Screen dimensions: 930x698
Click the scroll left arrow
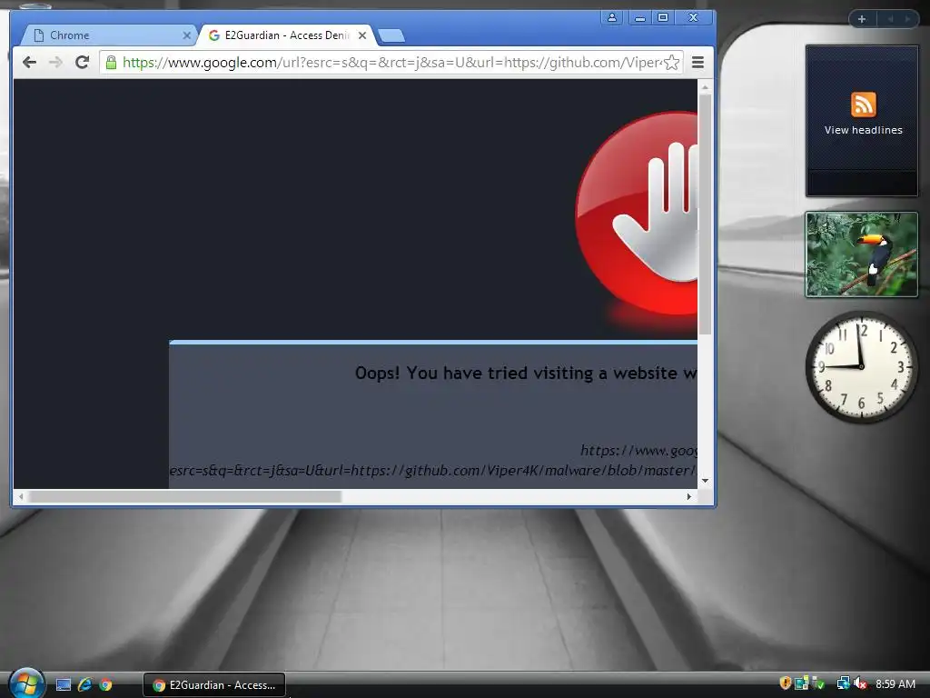[x=21, y=497]
